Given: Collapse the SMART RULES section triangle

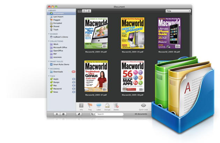Looking at the screenshot, I should pyautogui.click(x=49, y=61).
